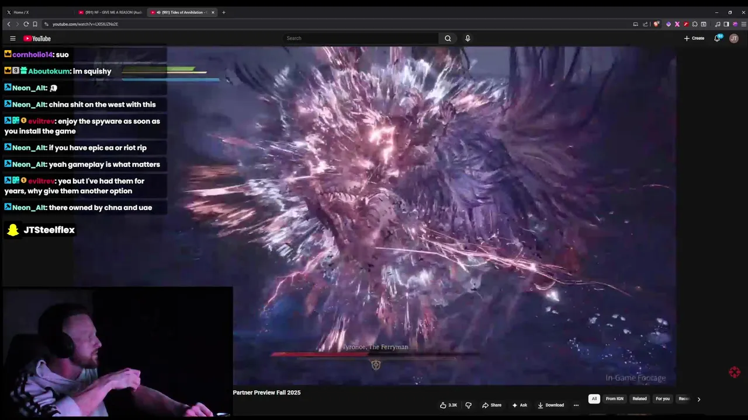Open YouTube notifications bell
Image resolution: width=748 pixels, height=420 pixels.
[717, 38]
